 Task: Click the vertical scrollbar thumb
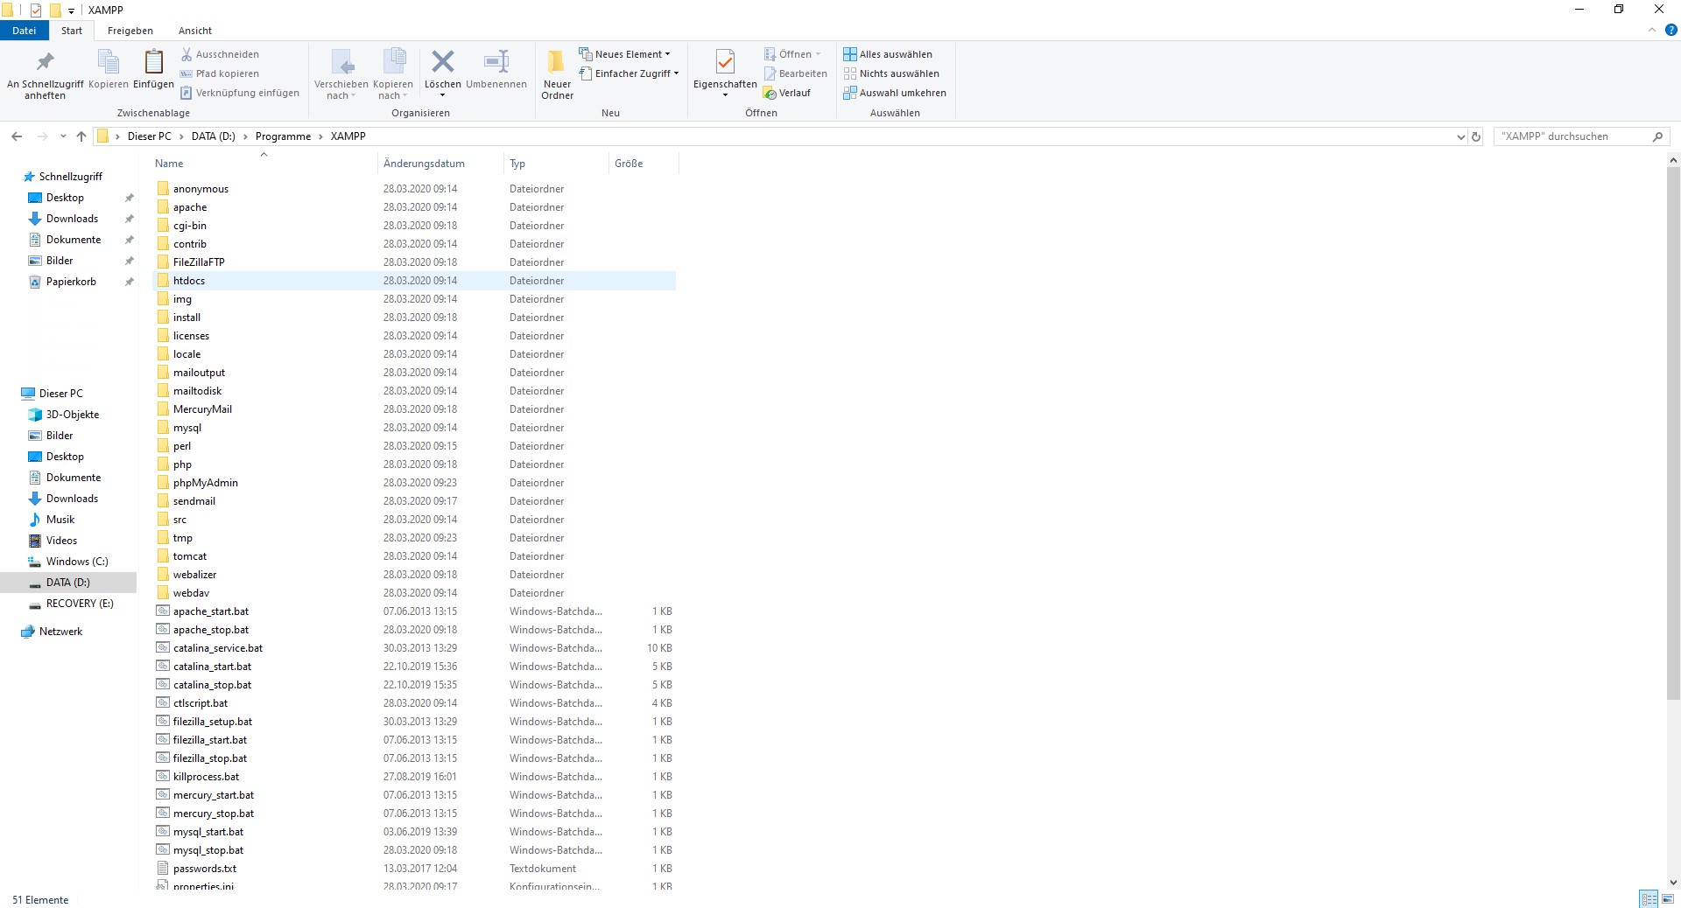[x=1673, y=433]
